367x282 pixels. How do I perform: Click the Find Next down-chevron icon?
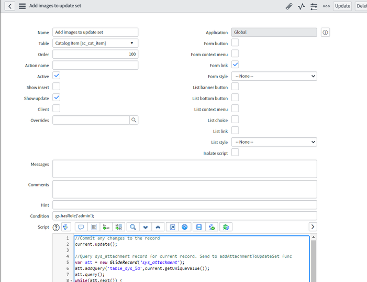(x=146, y=227)
